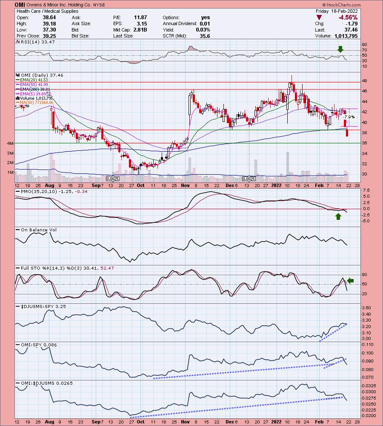
Task: Click the High value 39.18
Action: (49, 23)
